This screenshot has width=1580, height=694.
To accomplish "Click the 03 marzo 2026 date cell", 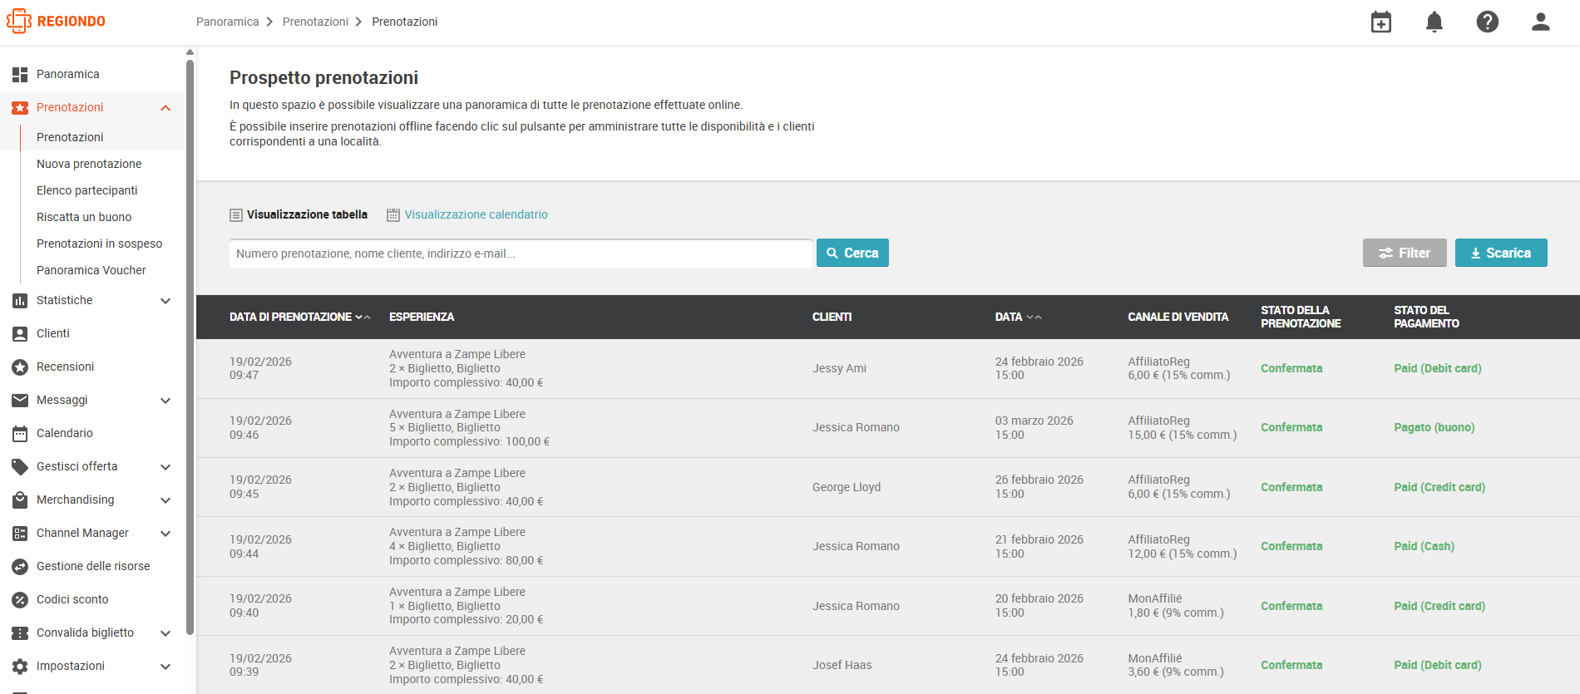I will coord(1034,427).
